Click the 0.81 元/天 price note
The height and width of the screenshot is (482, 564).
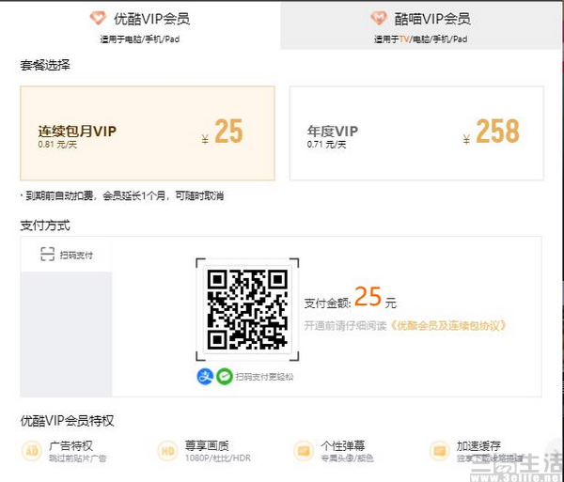point(57,145)
